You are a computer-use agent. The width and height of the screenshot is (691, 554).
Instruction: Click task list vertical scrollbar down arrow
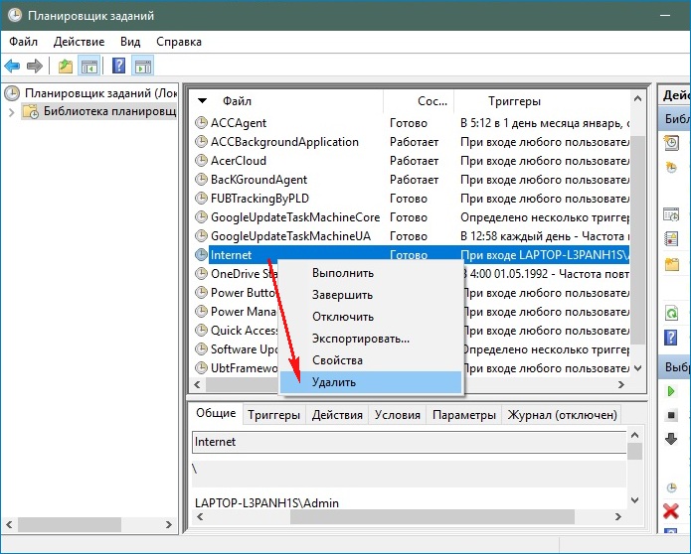pos(637,367)
